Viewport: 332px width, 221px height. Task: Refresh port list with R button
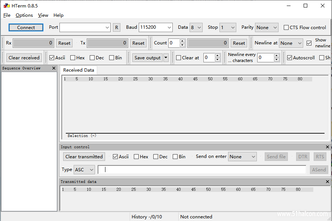coord(116,28)
